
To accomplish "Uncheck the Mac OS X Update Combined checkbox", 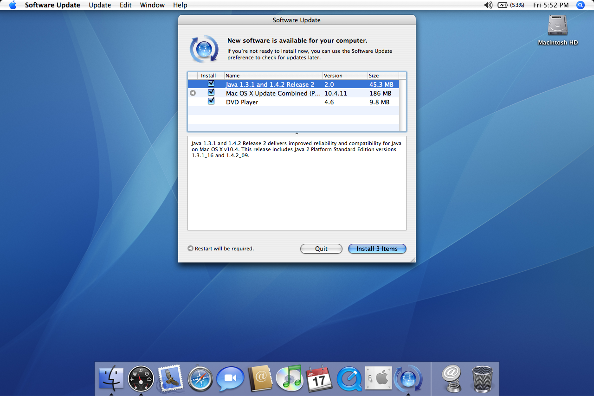I will [x=211, y=92].
